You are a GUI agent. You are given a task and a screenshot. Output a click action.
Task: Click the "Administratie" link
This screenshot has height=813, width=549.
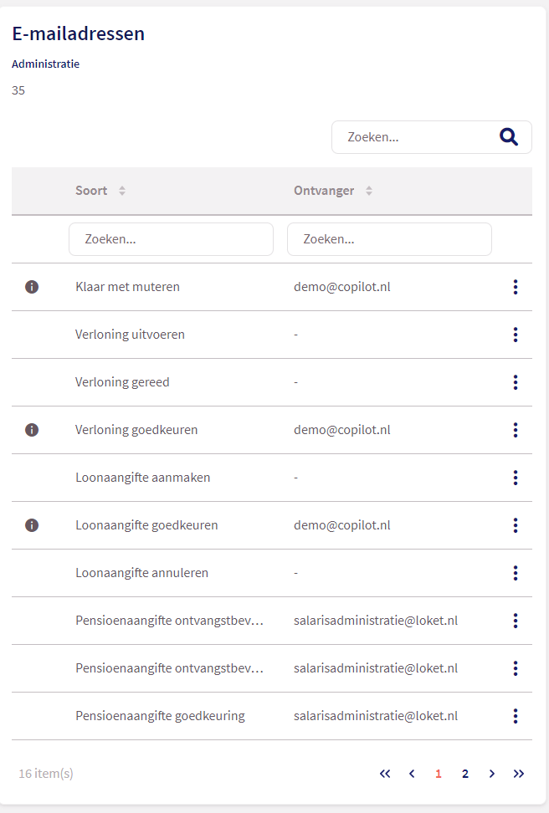point(45,64)
